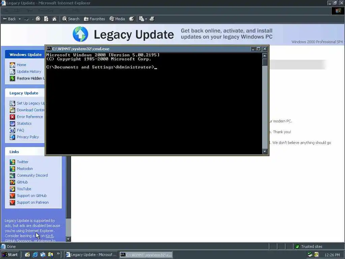The image size is (345, 259).
Task: Open the Community Discord link
Action: tap(32, 175)
